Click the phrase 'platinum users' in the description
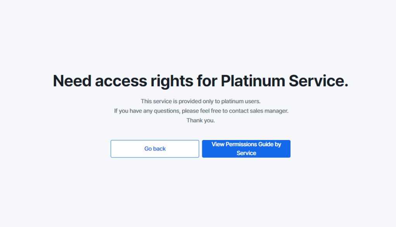Screen dimensions: 396x227 coord(241,101)
